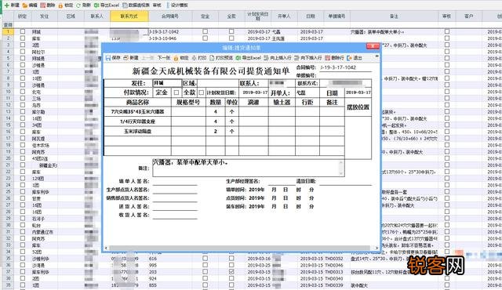The width and height of the screenshot is (502, 290).
Task: Click the red 删除 icon in main toolbar
Action: pyautogui.click(x=42, y=5)
